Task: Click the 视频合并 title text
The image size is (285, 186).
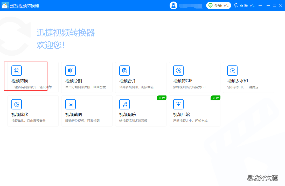Action: [128, 81]
